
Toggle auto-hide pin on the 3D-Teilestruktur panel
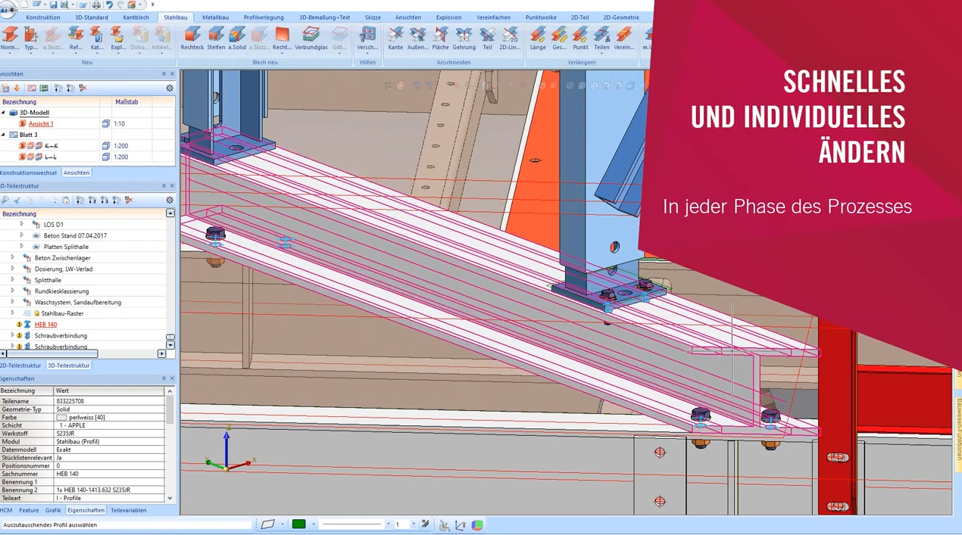[x=163, y=185]
